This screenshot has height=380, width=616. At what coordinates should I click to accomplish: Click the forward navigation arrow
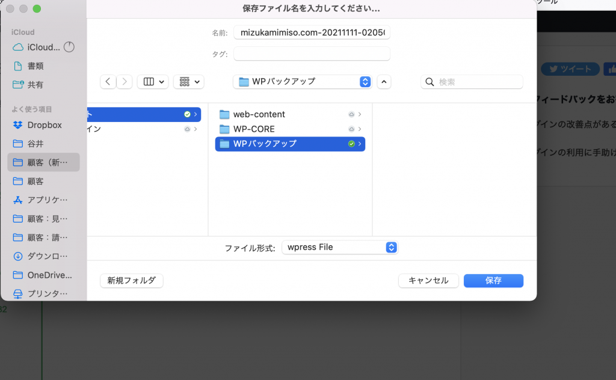[x=125, y=82]
